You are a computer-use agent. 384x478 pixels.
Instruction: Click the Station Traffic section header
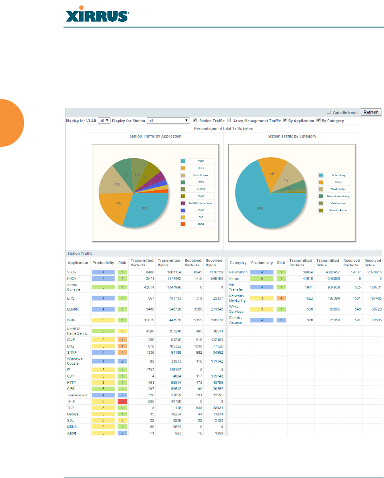click(80, 253)
